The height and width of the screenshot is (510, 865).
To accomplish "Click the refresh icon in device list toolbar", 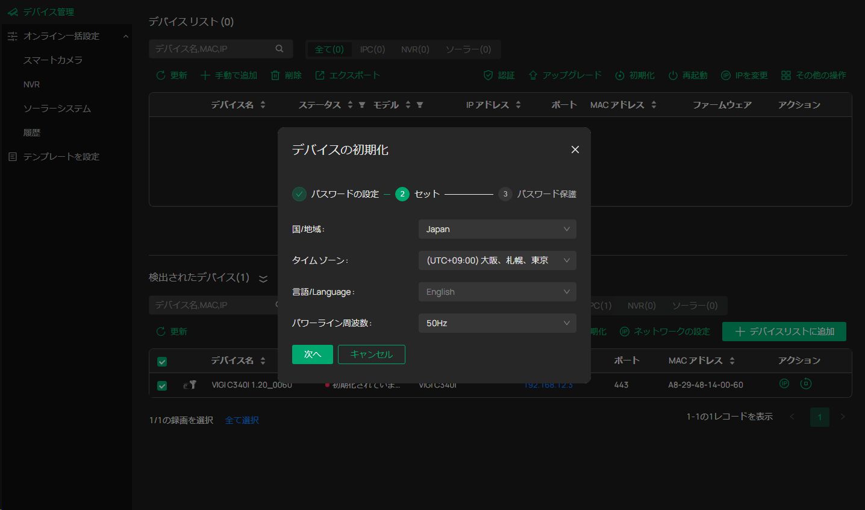I will [161, 75].
